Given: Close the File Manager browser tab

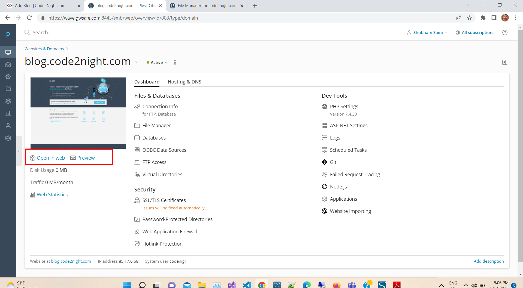Looking at the screenshot, I should (242, 6).
